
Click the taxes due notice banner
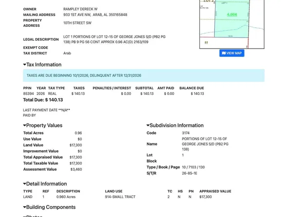tap(144, 75)
